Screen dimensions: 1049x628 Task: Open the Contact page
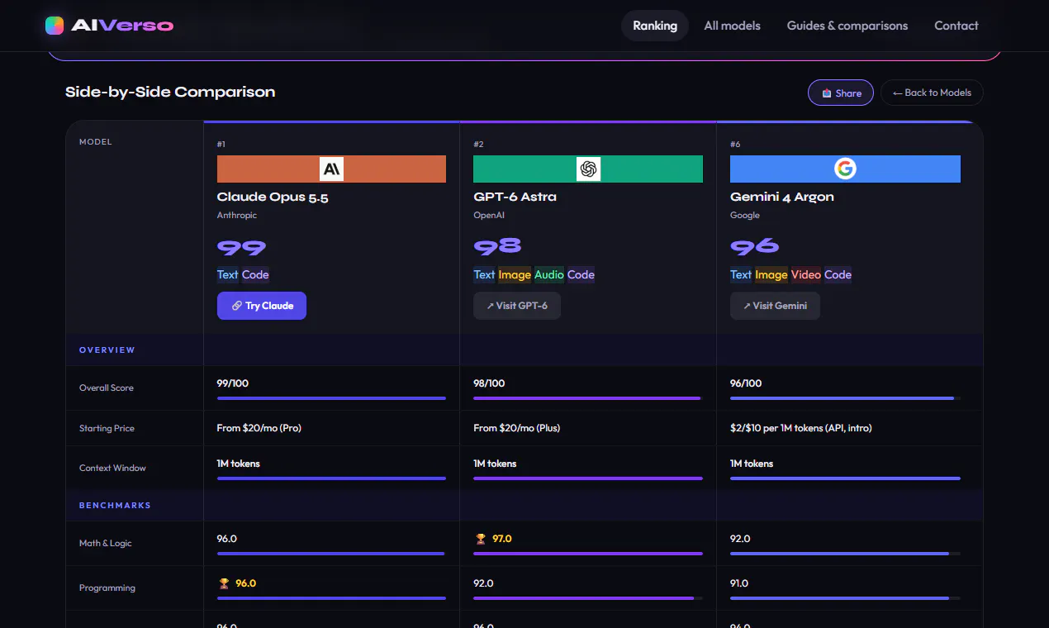tap(956, 26)
